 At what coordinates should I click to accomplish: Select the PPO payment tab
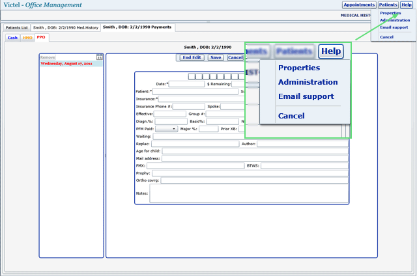coord(41,37)
